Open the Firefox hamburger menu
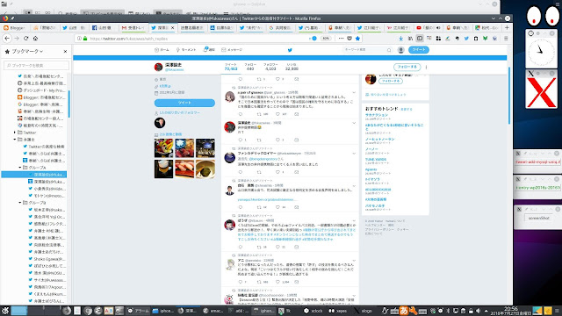 click(506, 39)
